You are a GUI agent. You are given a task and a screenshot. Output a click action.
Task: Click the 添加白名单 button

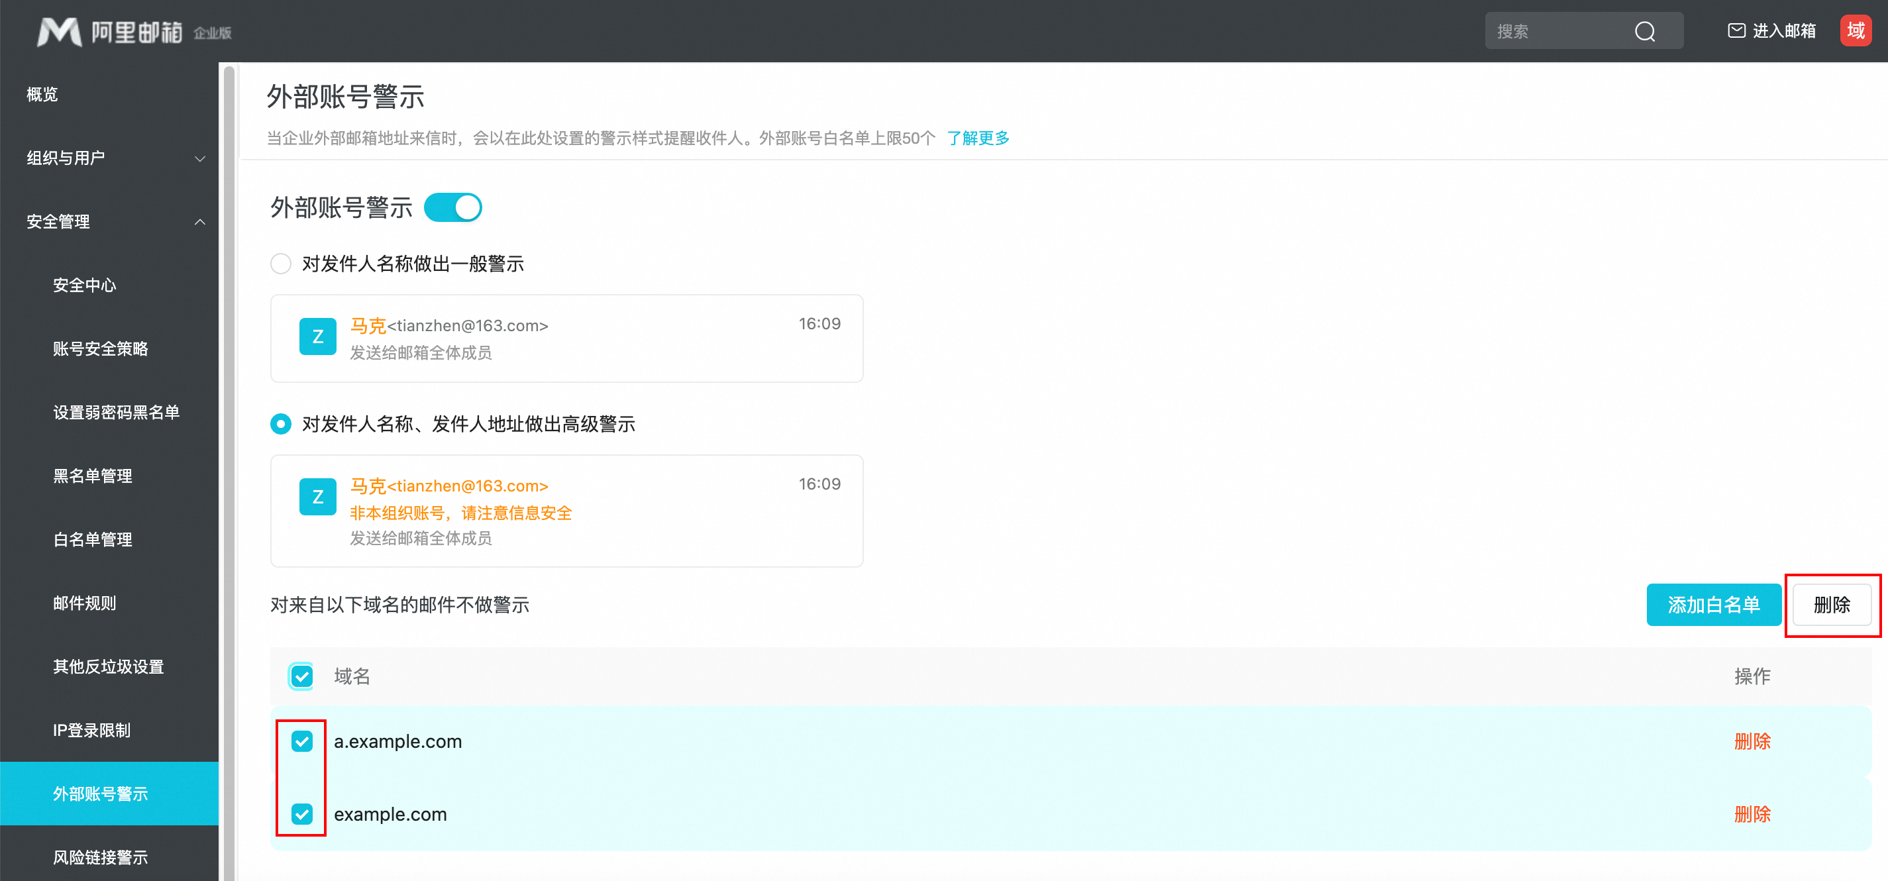point(1713,605)
